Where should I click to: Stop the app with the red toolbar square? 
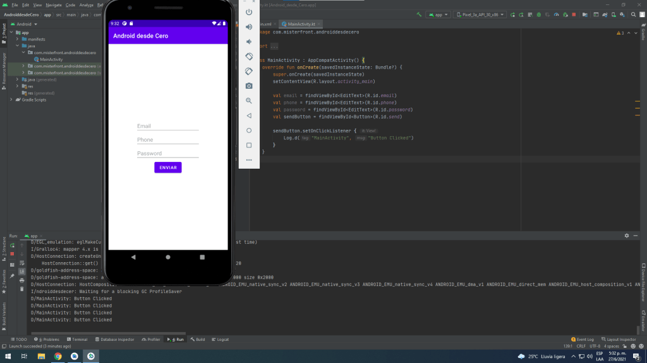[x=574, y=14]
